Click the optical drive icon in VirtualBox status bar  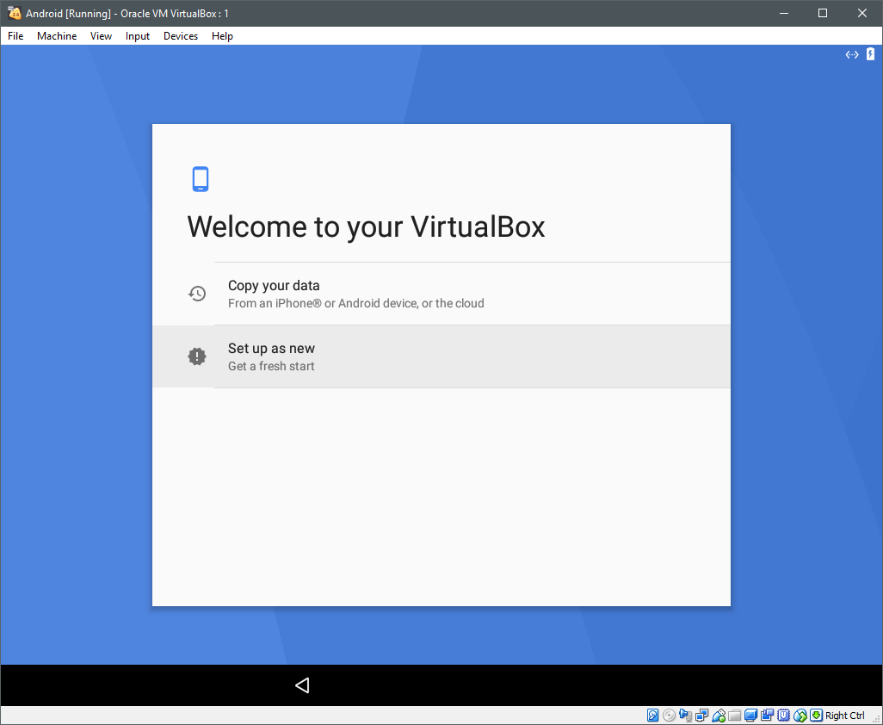[669, 716]
